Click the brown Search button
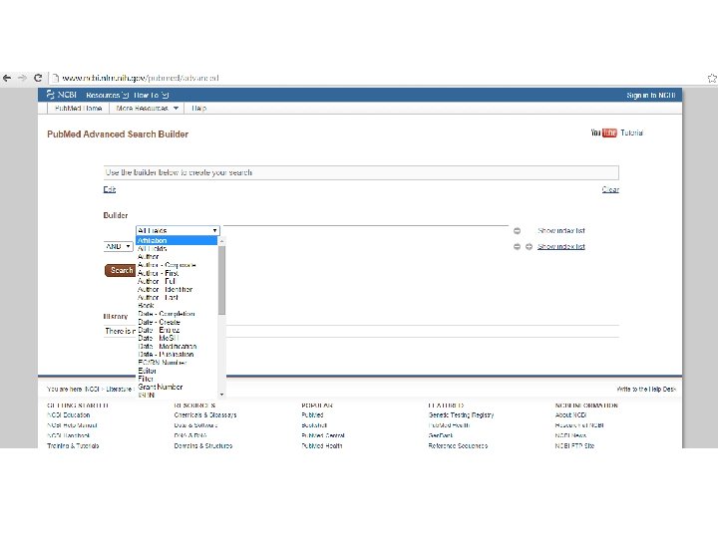Screen dimensions: 718x538 pyautogui.click(x=120, y=270)
